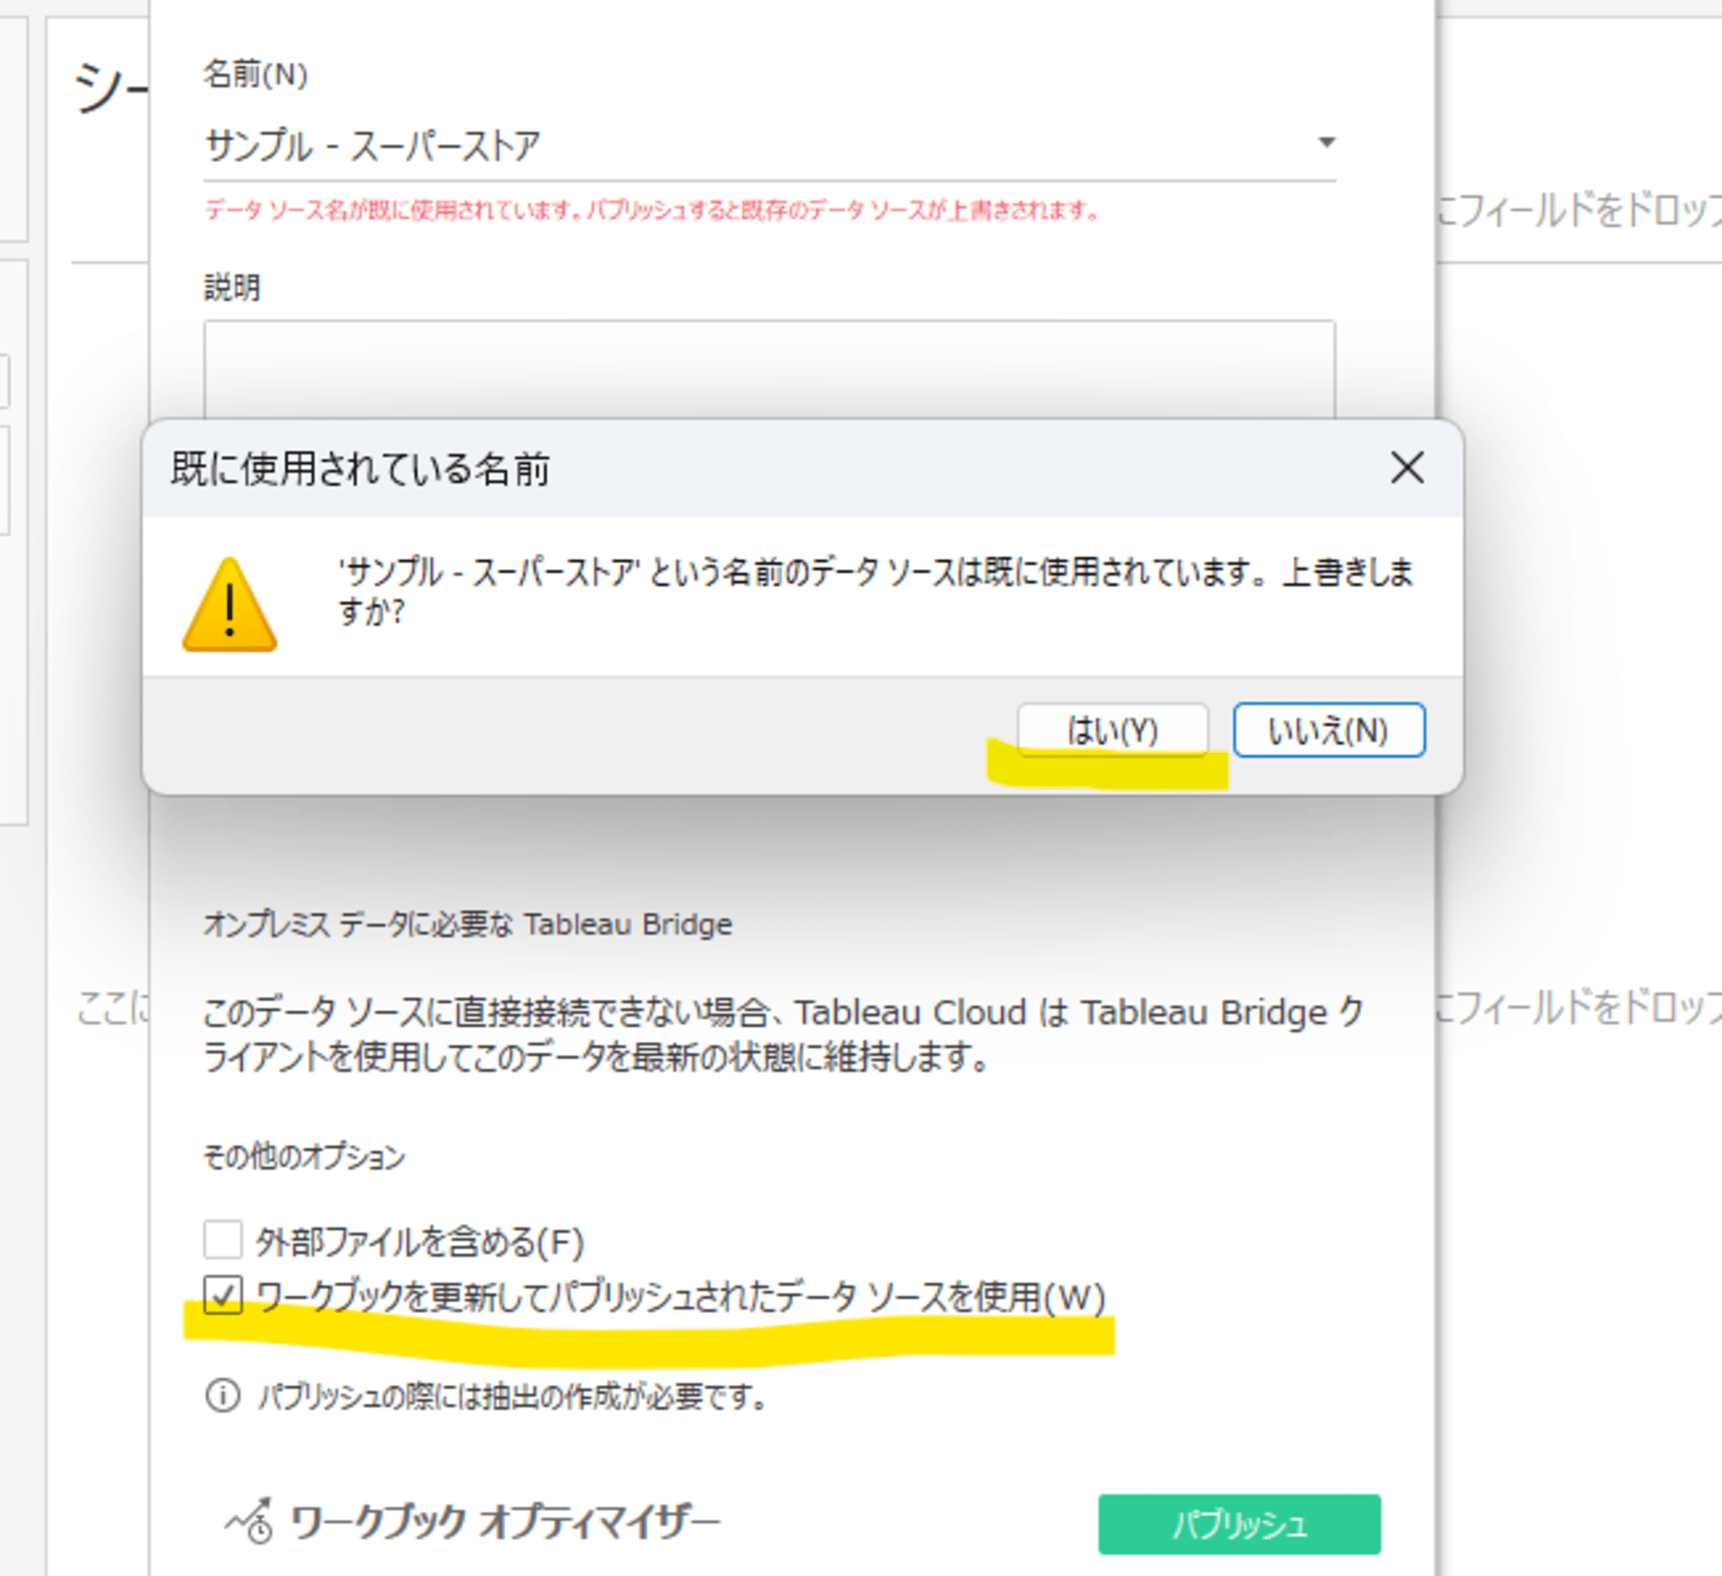The width and height of the screenshot is (1722, 1576).
Task: Click the green パブリッシュ button
Action: tap(1239, 1524)
